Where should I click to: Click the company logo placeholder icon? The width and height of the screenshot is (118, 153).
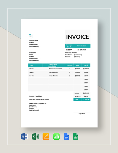[x=31, y=36]
